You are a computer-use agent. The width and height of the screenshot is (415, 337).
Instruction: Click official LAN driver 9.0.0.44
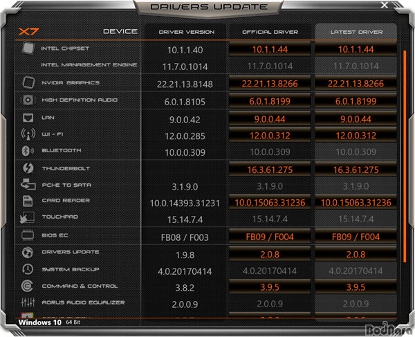click(270, 119)
